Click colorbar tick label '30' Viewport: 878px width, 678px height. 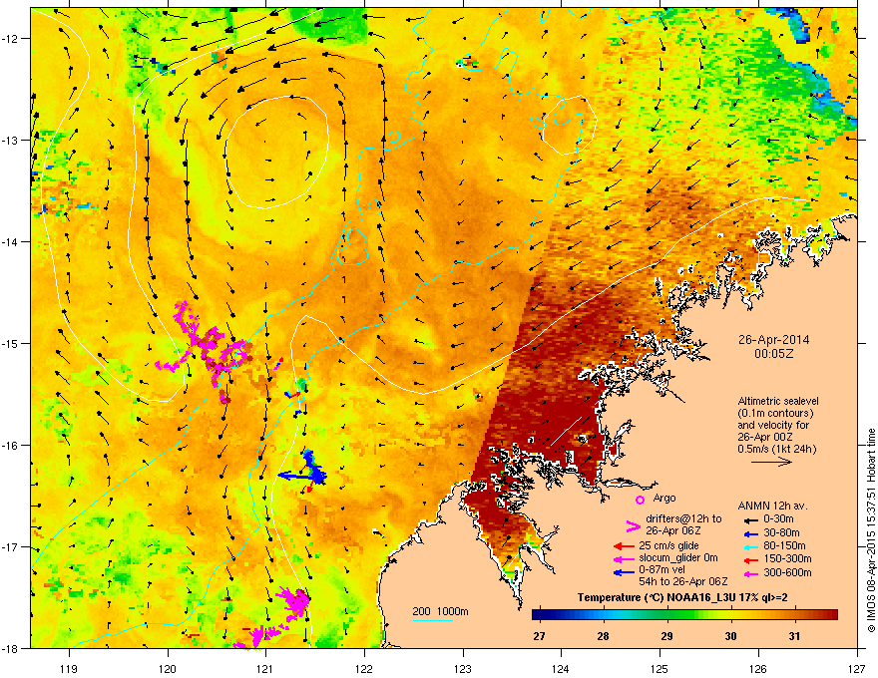pyautogui.click(x=730, y=636)
